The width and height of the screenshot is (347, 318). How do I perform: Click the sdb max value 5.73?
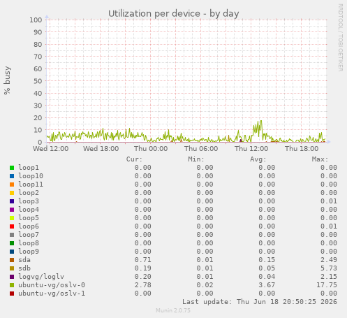point(329,268)
